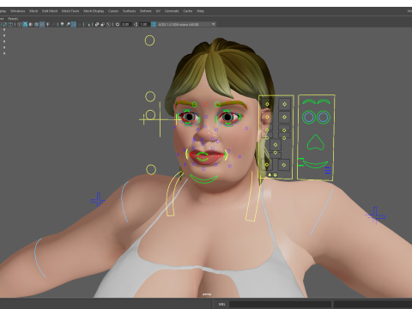Open the Generate menu
The width and height of the screenshot is (412, 309).
coord(172,11)
